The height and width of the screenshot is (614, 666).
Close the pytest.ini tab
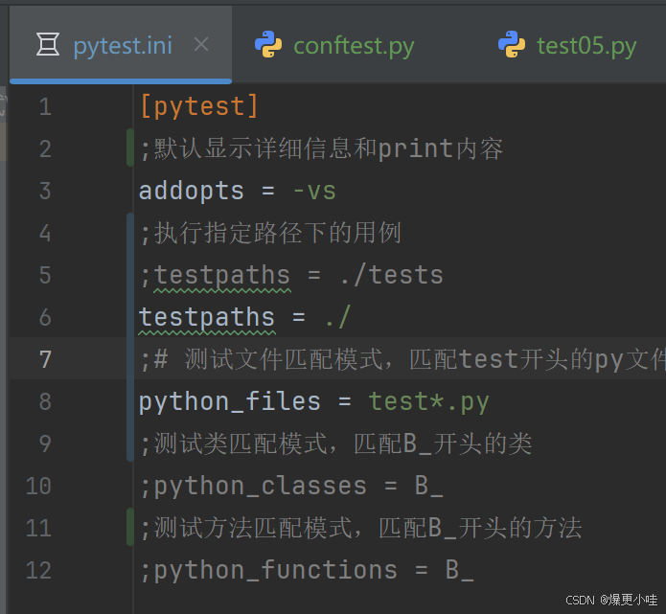click(201, 44)
